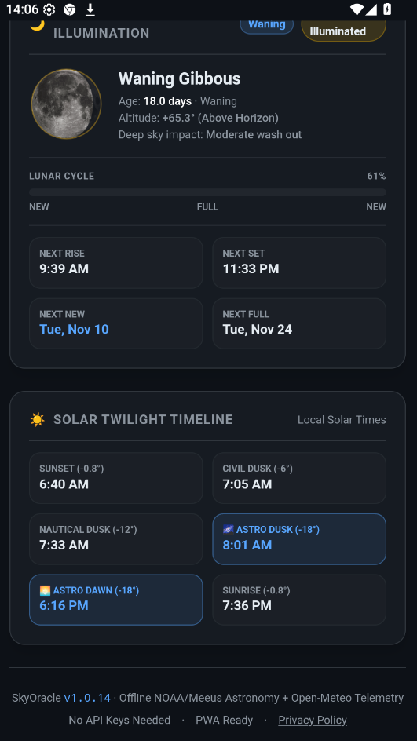Select the Next Rise 9:39 AM card

point(116,263)
